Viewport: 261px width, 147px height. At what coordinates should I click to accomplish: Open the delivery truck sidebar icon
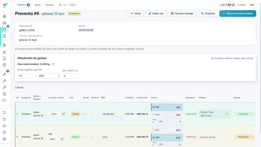pyautogui.click(x=5, y=23)
